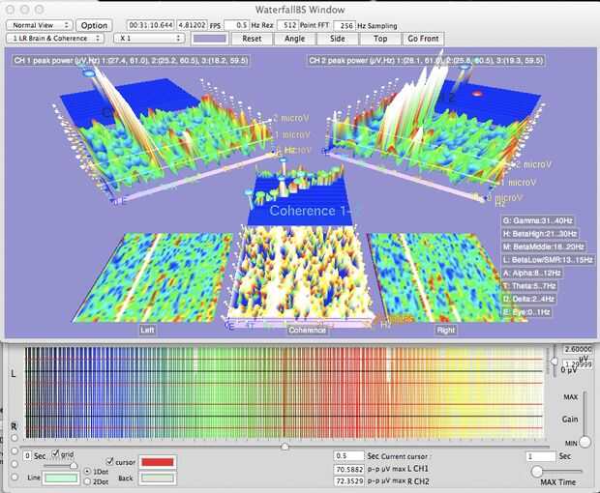Screen dimensions: 600x493
Task: Click the Coherence 1- label on blue panel
Action: point(309,211)
